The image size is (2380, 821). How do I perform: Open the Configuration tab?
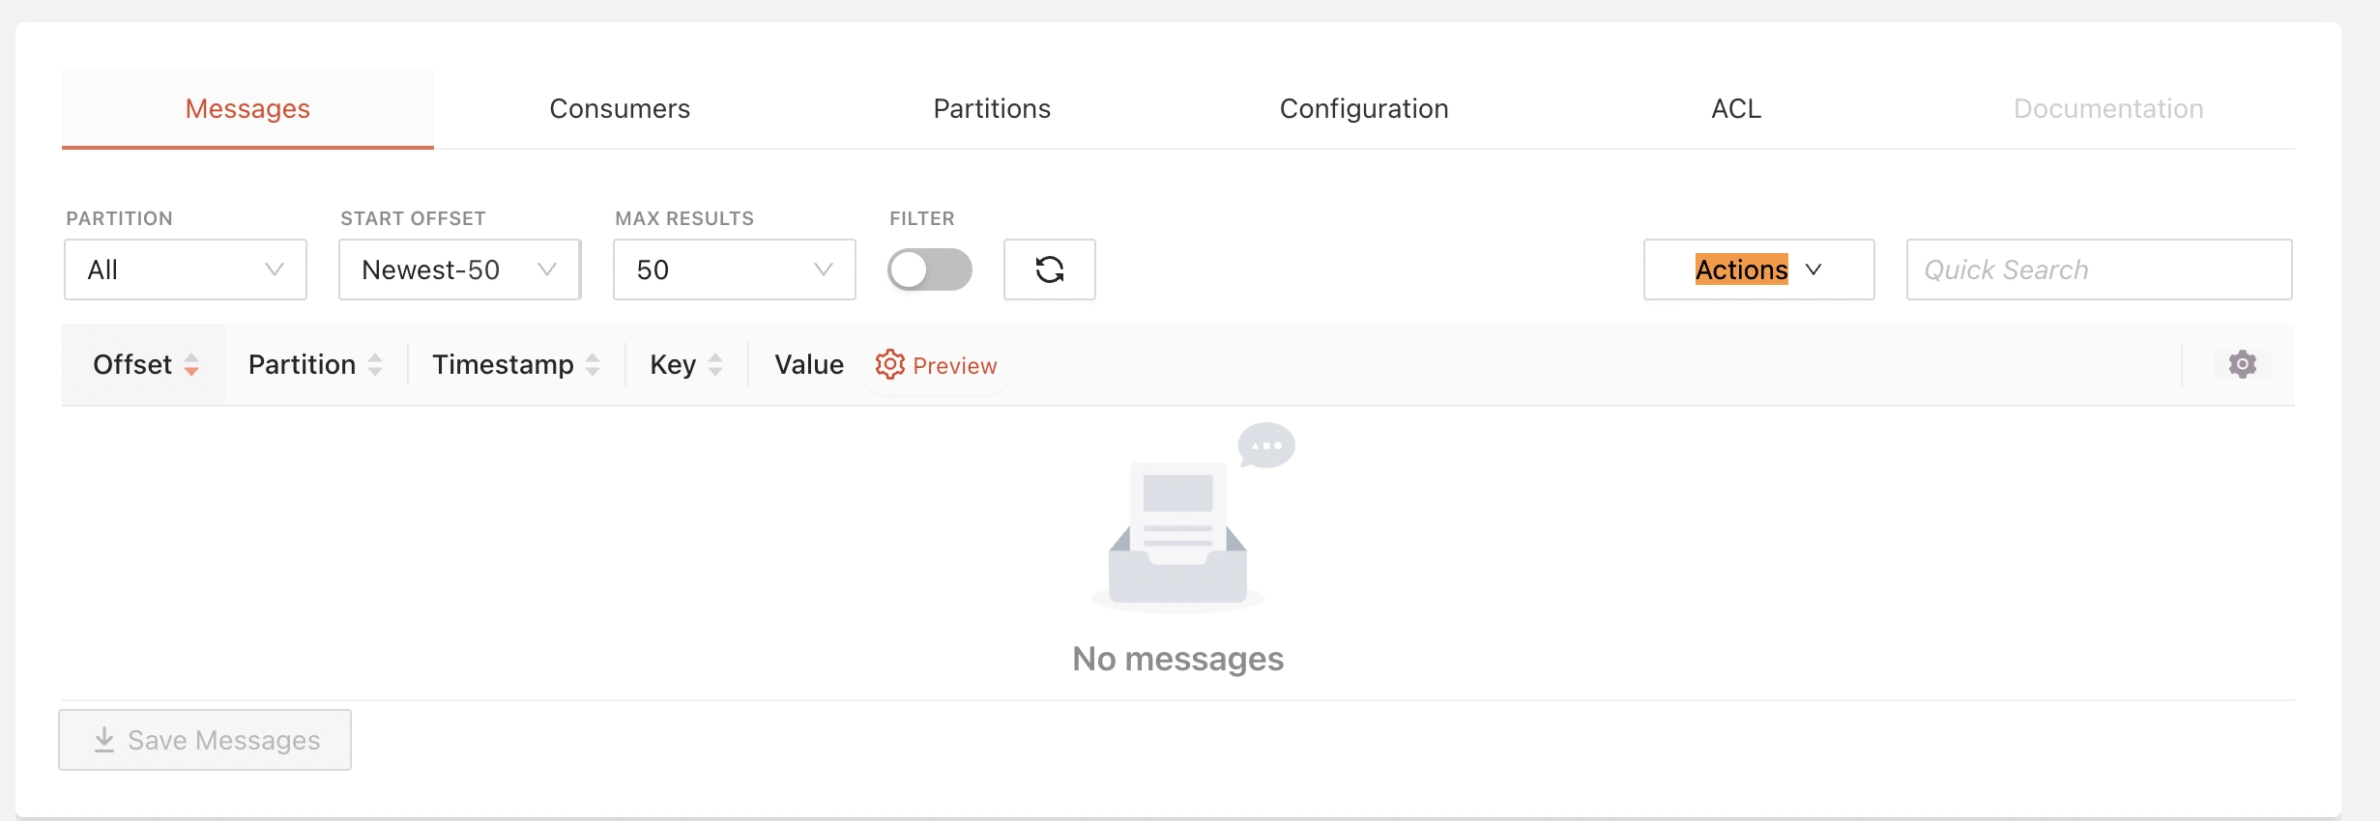1363,109
